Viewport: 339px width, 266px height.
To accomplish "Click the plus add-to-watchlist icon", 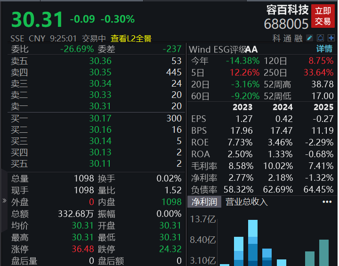I will coord(331,38).
